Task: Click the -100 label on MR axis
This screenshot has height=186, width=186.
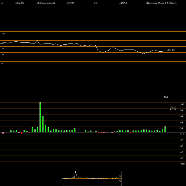Action: click(182, 164)
